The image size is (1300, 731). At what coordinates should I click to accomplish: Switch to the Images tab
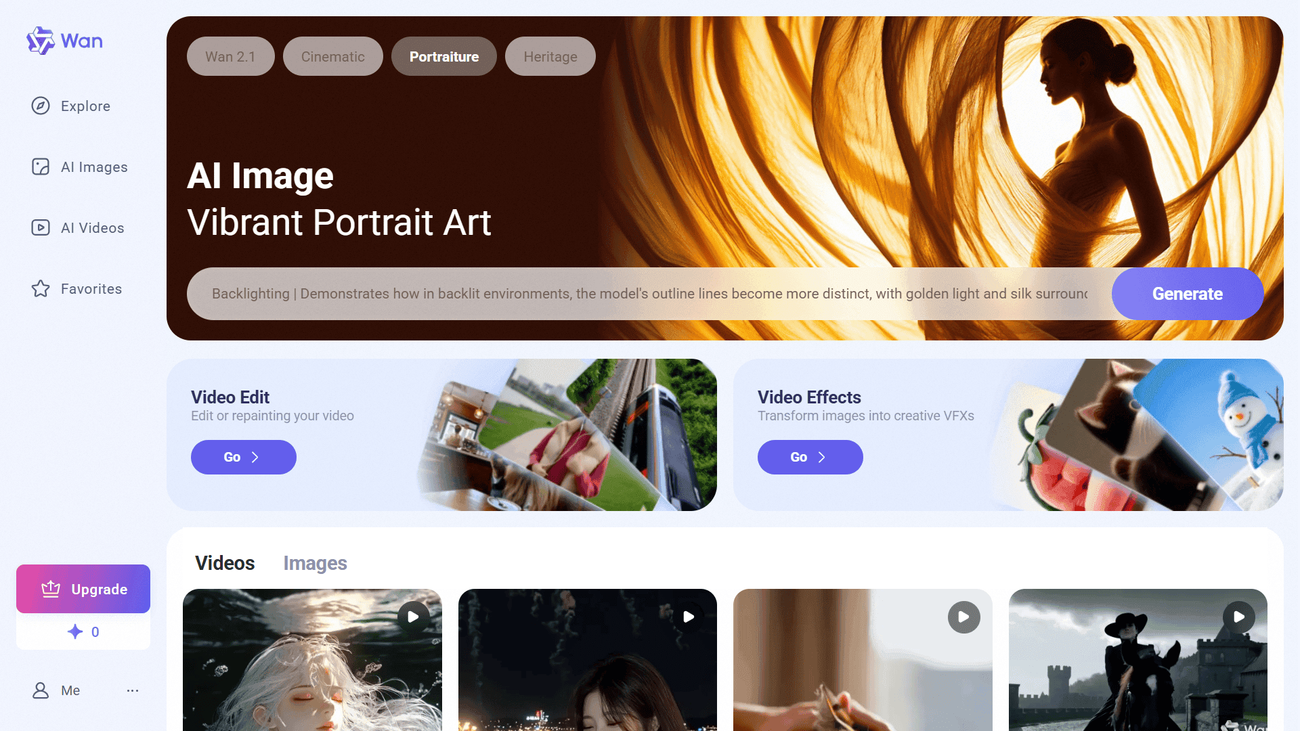tap(315, 563)
